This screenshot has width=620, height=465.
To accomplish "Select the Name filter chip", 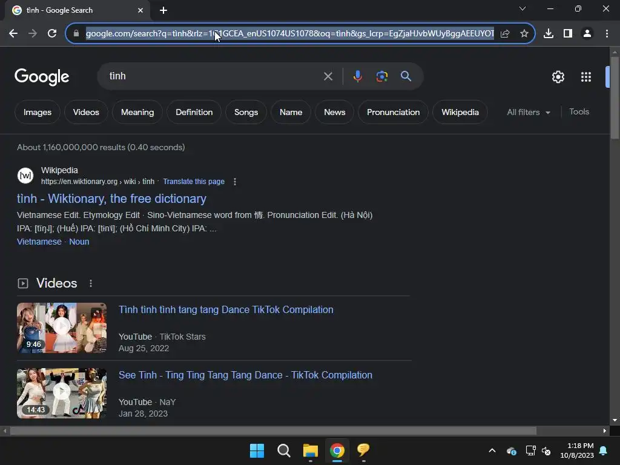I will pos(291,112).
